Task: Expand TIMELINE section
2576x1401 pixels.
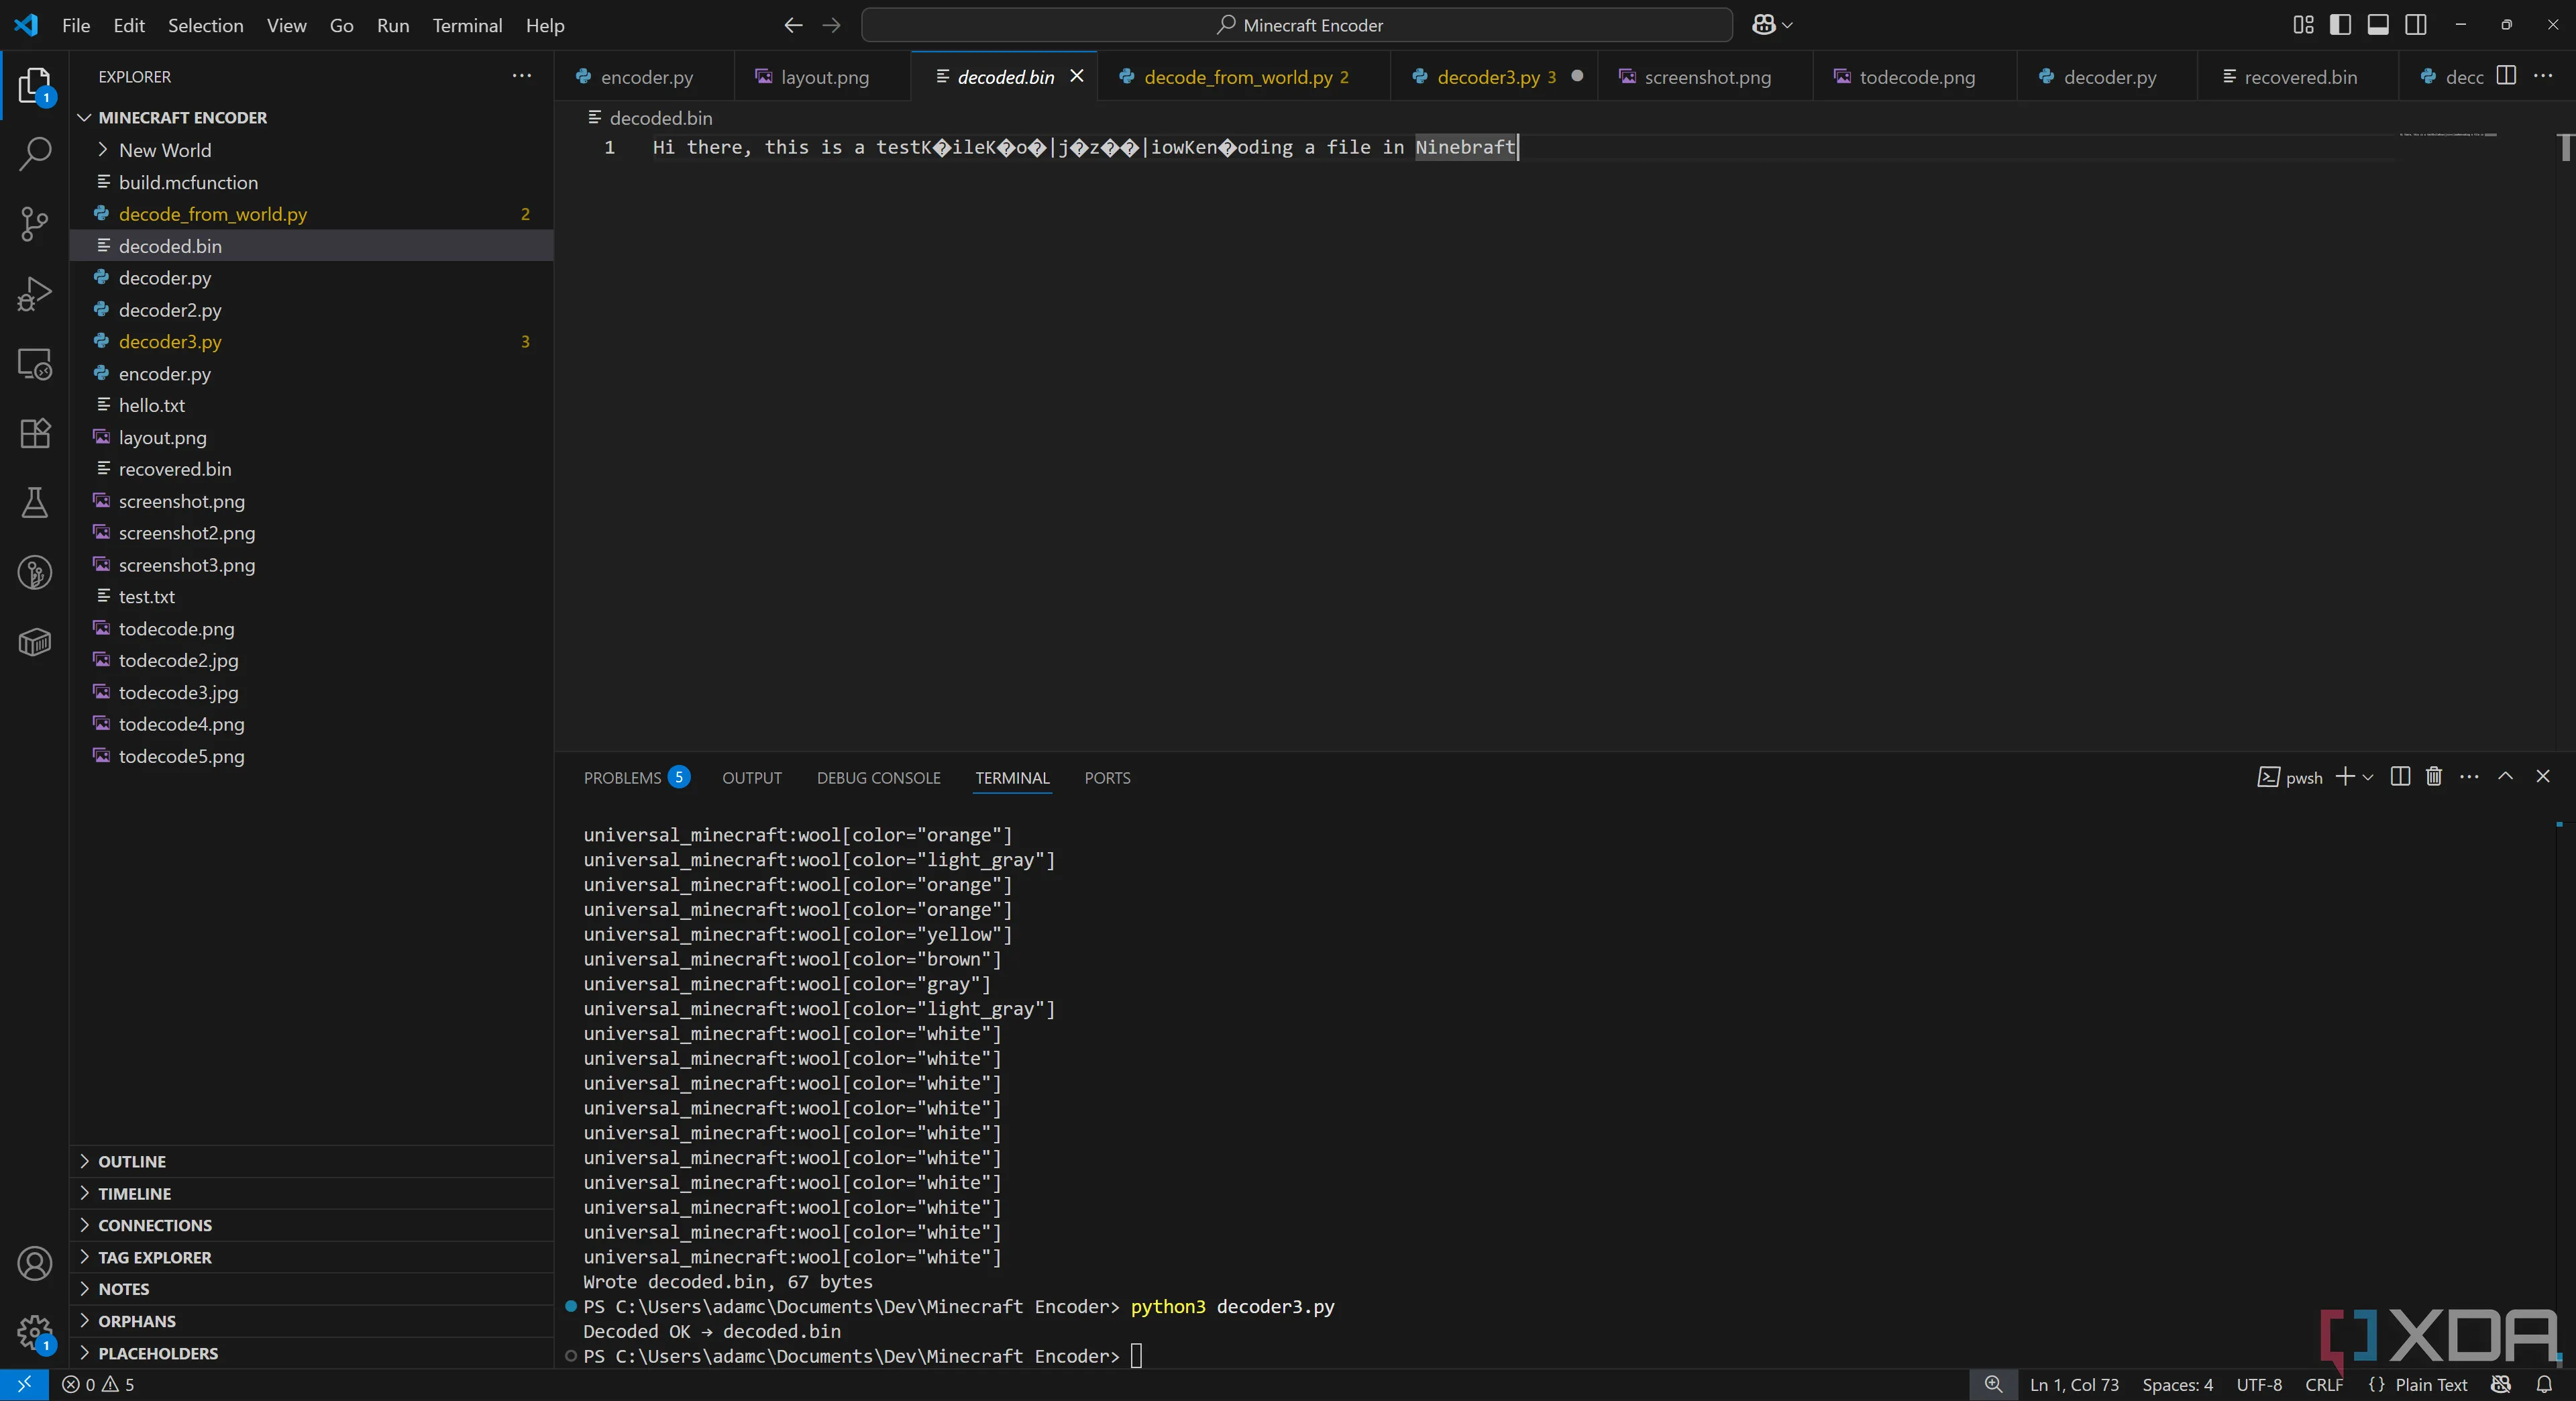Action: [x=312, y=1193]
